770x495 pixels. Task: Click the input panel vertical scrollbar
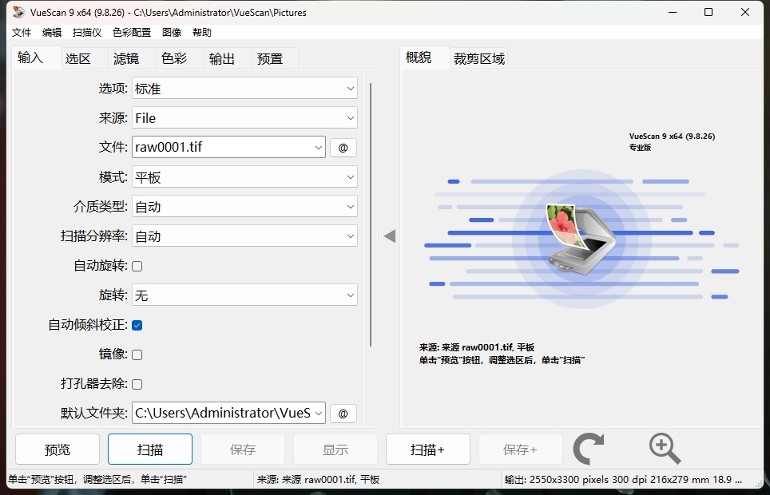[x=371, y=215]
